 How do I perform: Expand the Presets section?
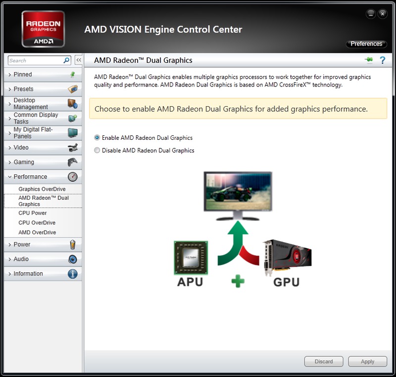[43, 89]
